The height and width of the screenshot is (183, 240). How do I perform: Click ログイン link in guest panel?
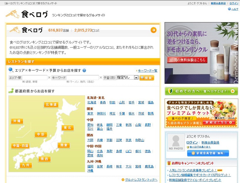[x=192, y=143]
